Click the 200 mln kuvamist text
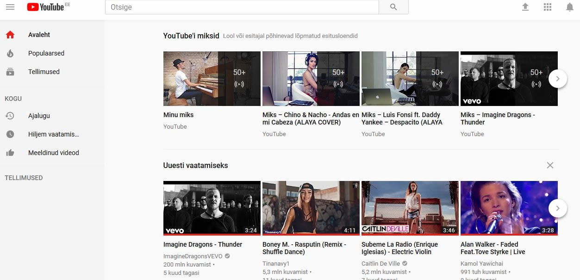The height and width of the screenshot is (280, 580). pos(187,265)
